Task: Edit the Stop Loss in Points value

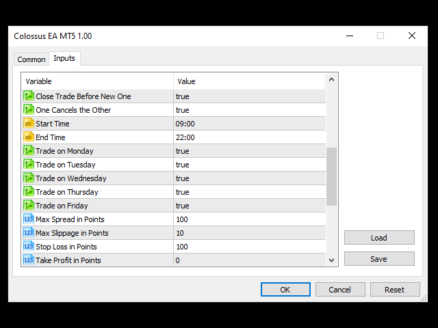Action: tap(249, 247)
